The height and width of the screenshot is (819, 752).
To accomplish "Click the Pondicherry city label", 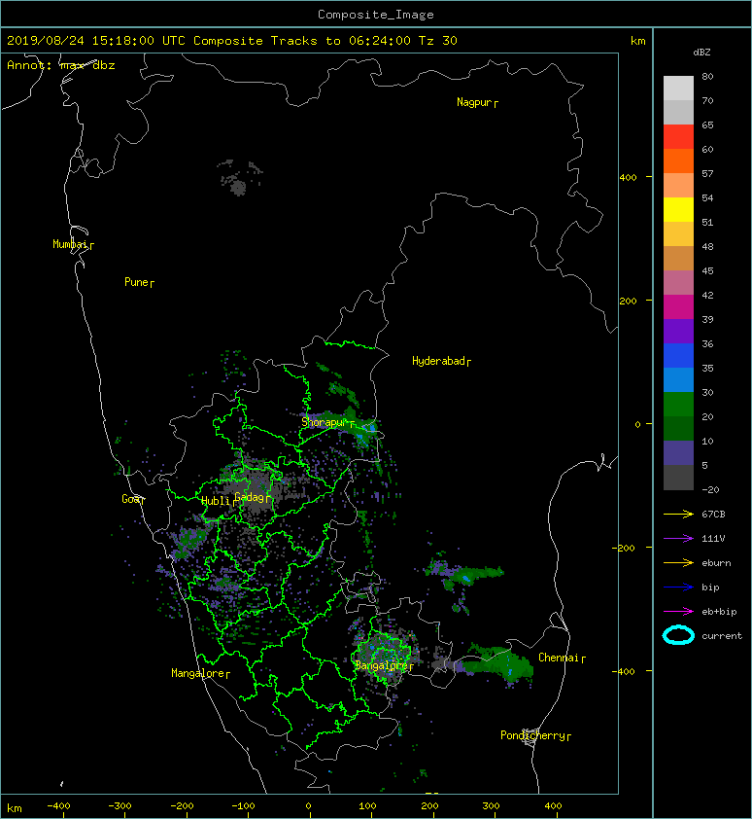I will (x=535, y=735).
